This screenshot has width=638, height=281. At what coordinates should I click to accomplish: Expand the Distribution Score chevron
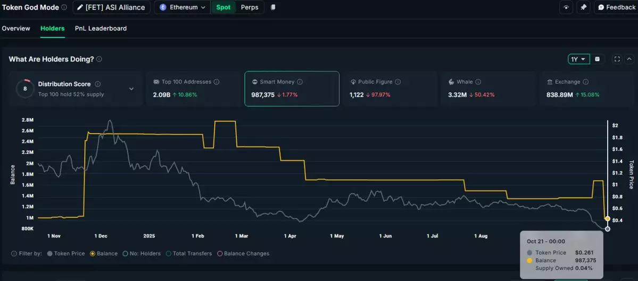(131, 89)
